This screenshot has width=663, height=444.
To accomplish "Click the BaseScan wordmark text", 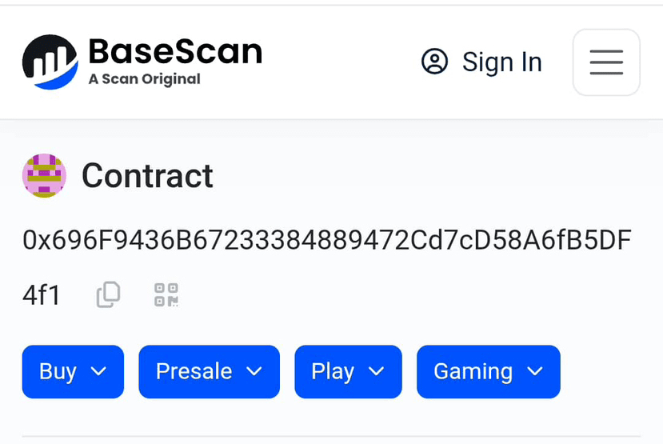I will (175, 51).
